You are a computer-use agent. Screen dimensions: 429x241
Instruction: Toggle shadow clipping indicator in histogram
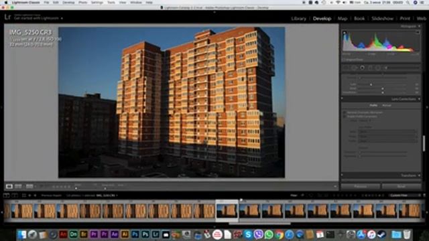click(x=345, y=33)
